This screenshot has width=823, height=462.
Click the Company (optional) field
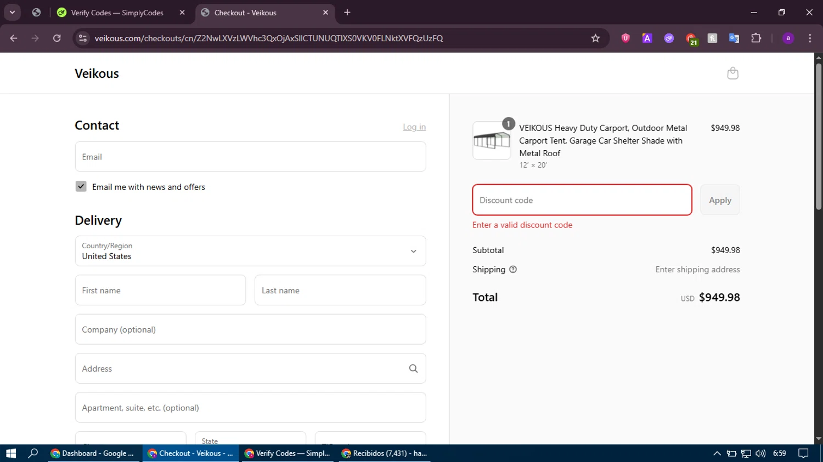[x=250, y=329]
